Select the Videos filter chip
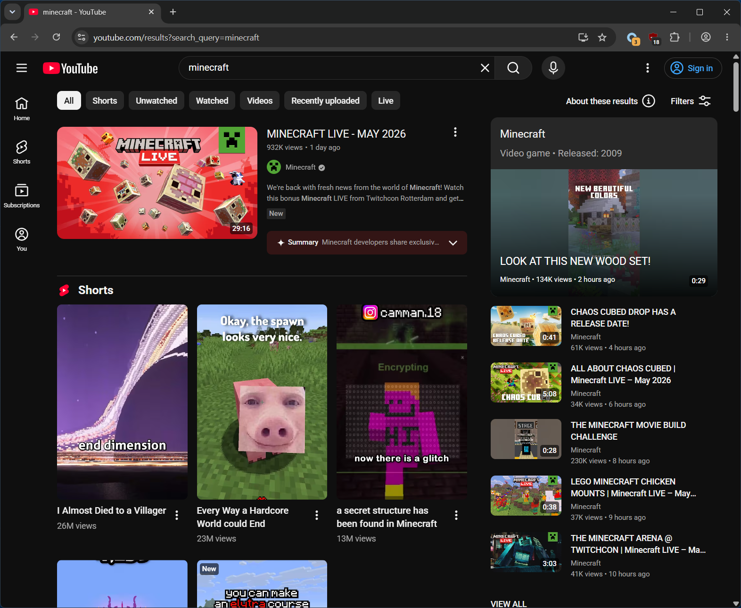Image resolution: width=741 pixels, height=608 pixels. pos(260,100)
